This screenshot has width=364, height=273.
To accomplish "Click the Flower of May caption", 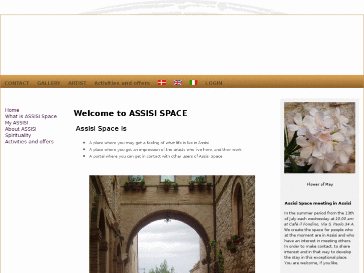I will [319, 184].
